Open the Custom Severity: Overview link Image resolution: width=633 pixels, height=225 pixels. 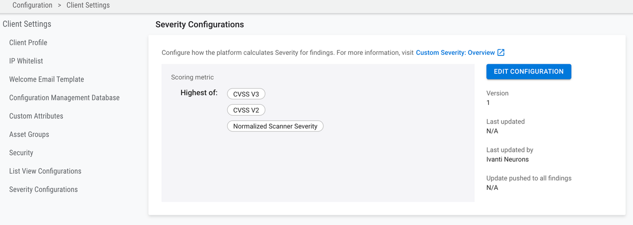tap(455, 52)
